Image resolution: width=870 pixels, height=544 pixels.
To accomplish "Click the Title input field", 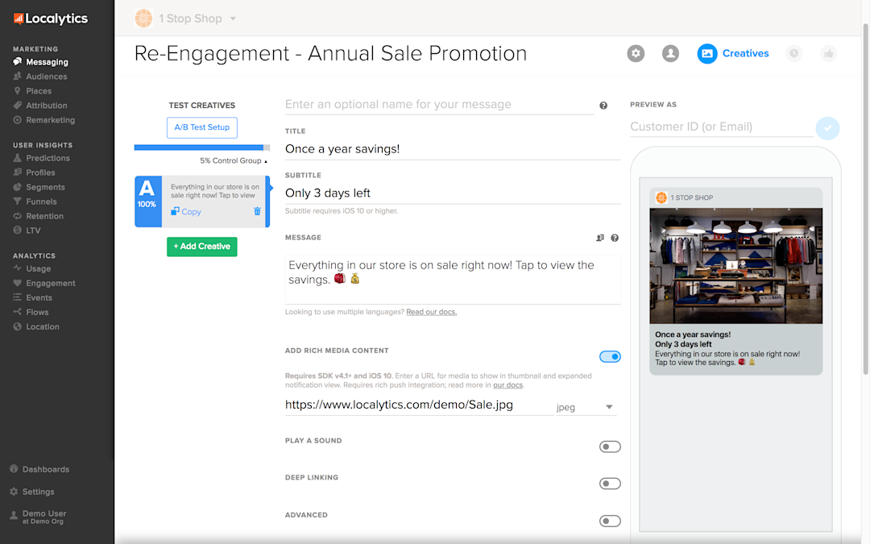I will tap(453, 149).
